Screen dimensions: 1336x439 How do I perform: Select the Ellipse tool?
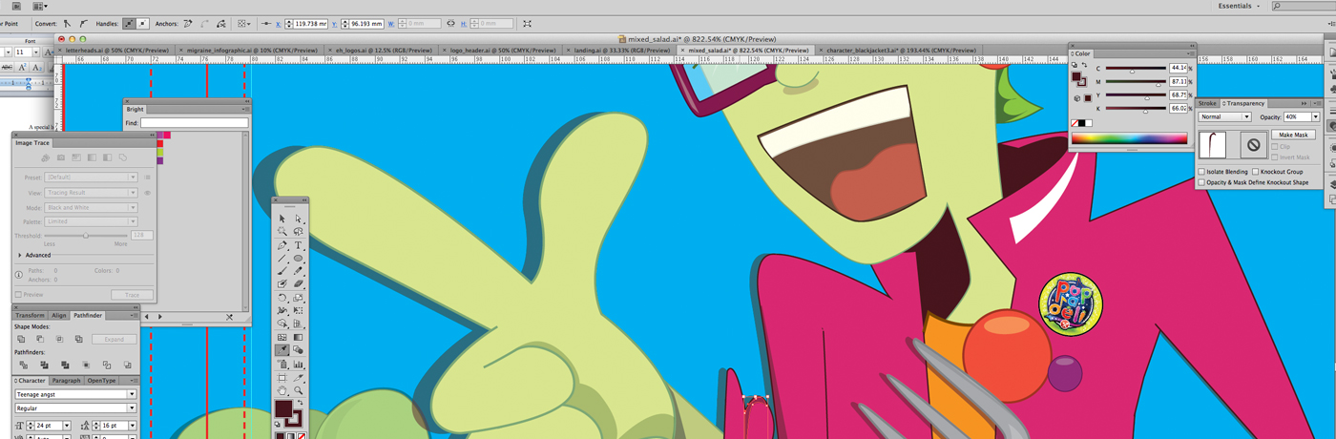click(x=299, y=259)
